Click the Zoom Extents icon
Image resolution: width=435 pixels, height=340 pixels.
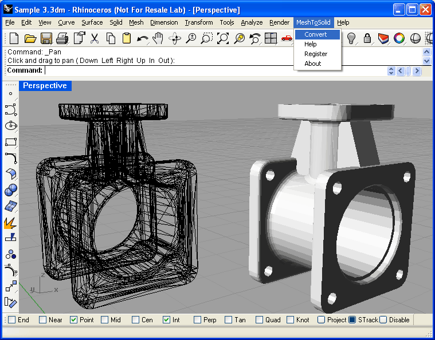tap(223, 38)
